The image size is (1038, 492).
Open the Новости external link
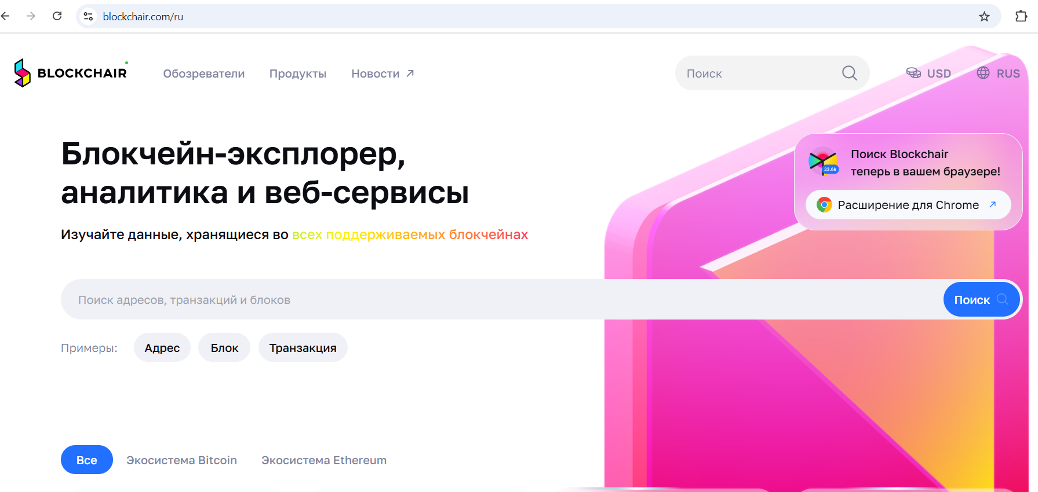(x=383, y=74)
